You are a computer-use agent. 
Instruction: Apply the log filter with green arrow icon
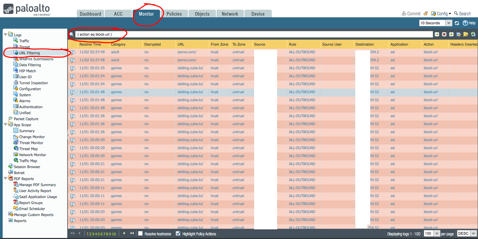pyautogui.click(x=437, y=34)
